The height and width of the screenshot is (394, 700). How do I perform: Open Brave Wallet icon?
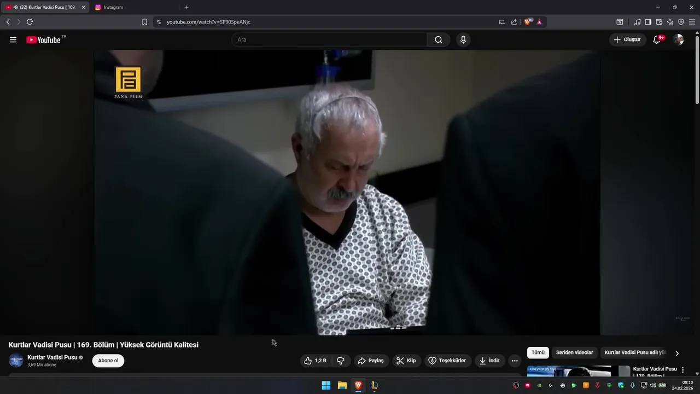(659, 22)
